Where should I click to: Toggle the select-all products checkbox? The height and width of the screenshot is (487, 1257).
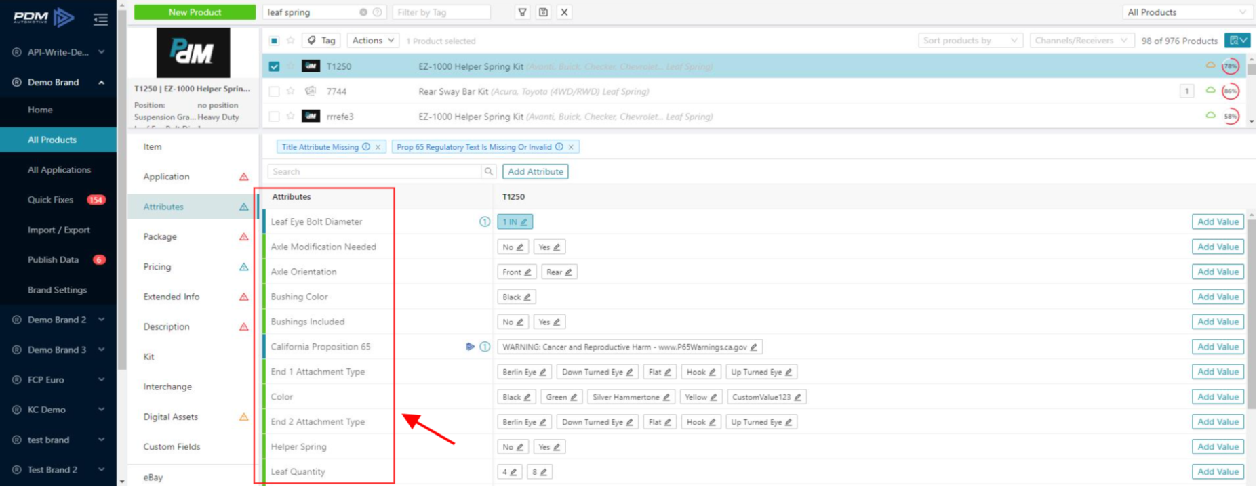(274, 41)
